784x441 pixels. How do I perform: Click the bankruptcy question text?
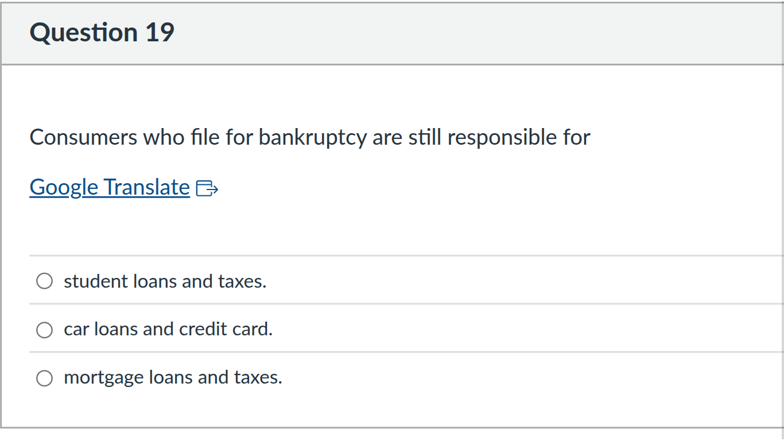(x=309, y=137)
